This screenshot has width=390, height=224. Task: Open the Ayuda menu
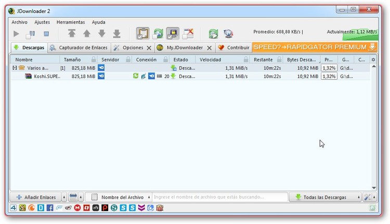point(98,22)
